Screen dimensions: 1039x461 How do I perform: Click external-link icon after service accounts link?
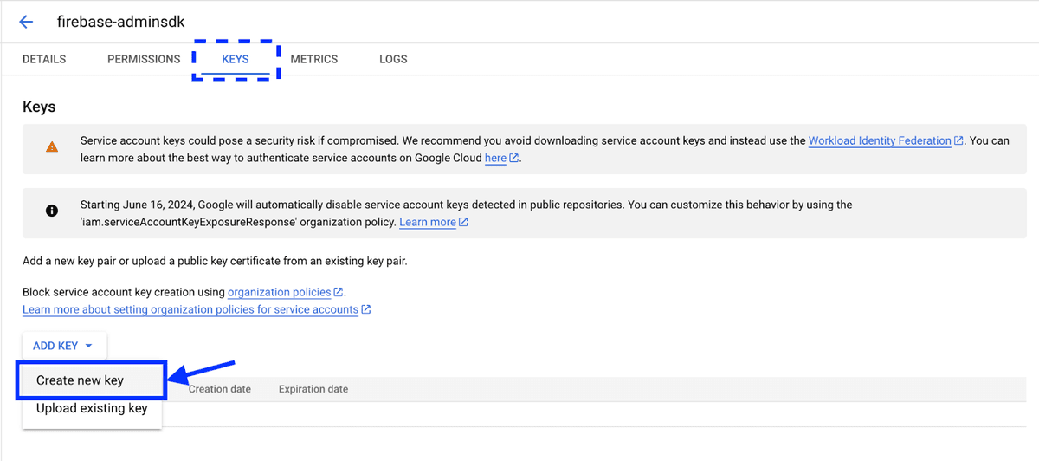(x=366, y=310)
